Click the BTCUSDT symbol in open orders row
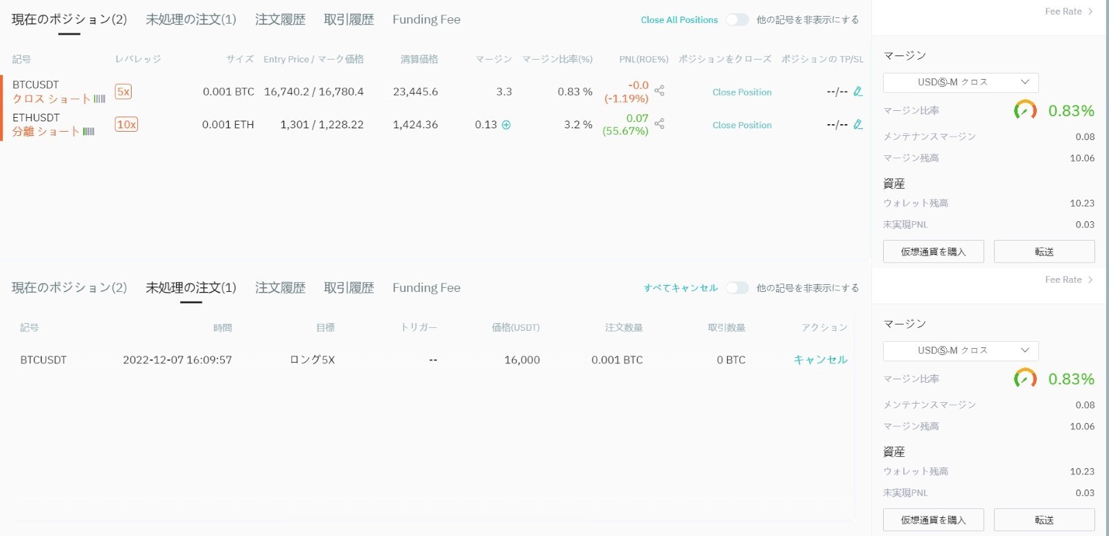The image size is (1109, 536). tap(44, 360)
